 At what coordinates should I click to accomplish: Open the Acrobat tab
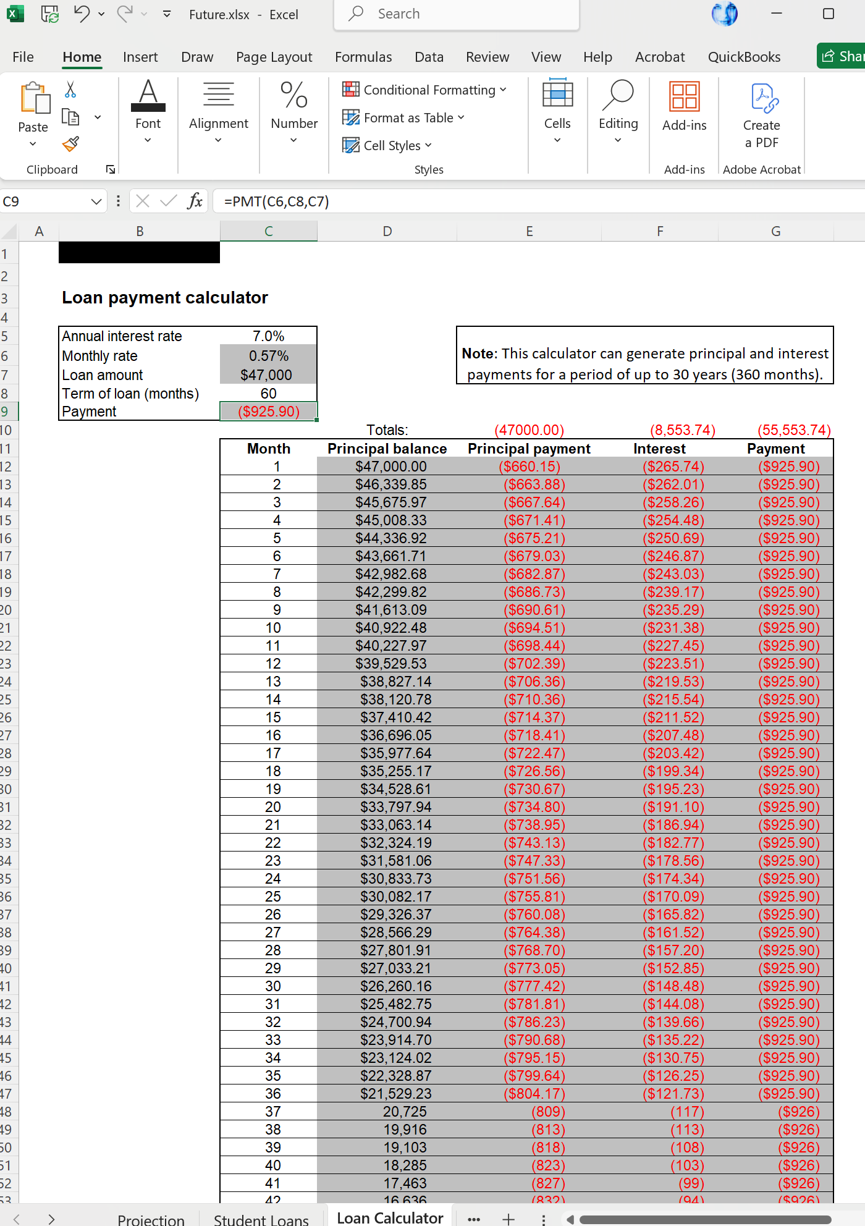point(660,57)
